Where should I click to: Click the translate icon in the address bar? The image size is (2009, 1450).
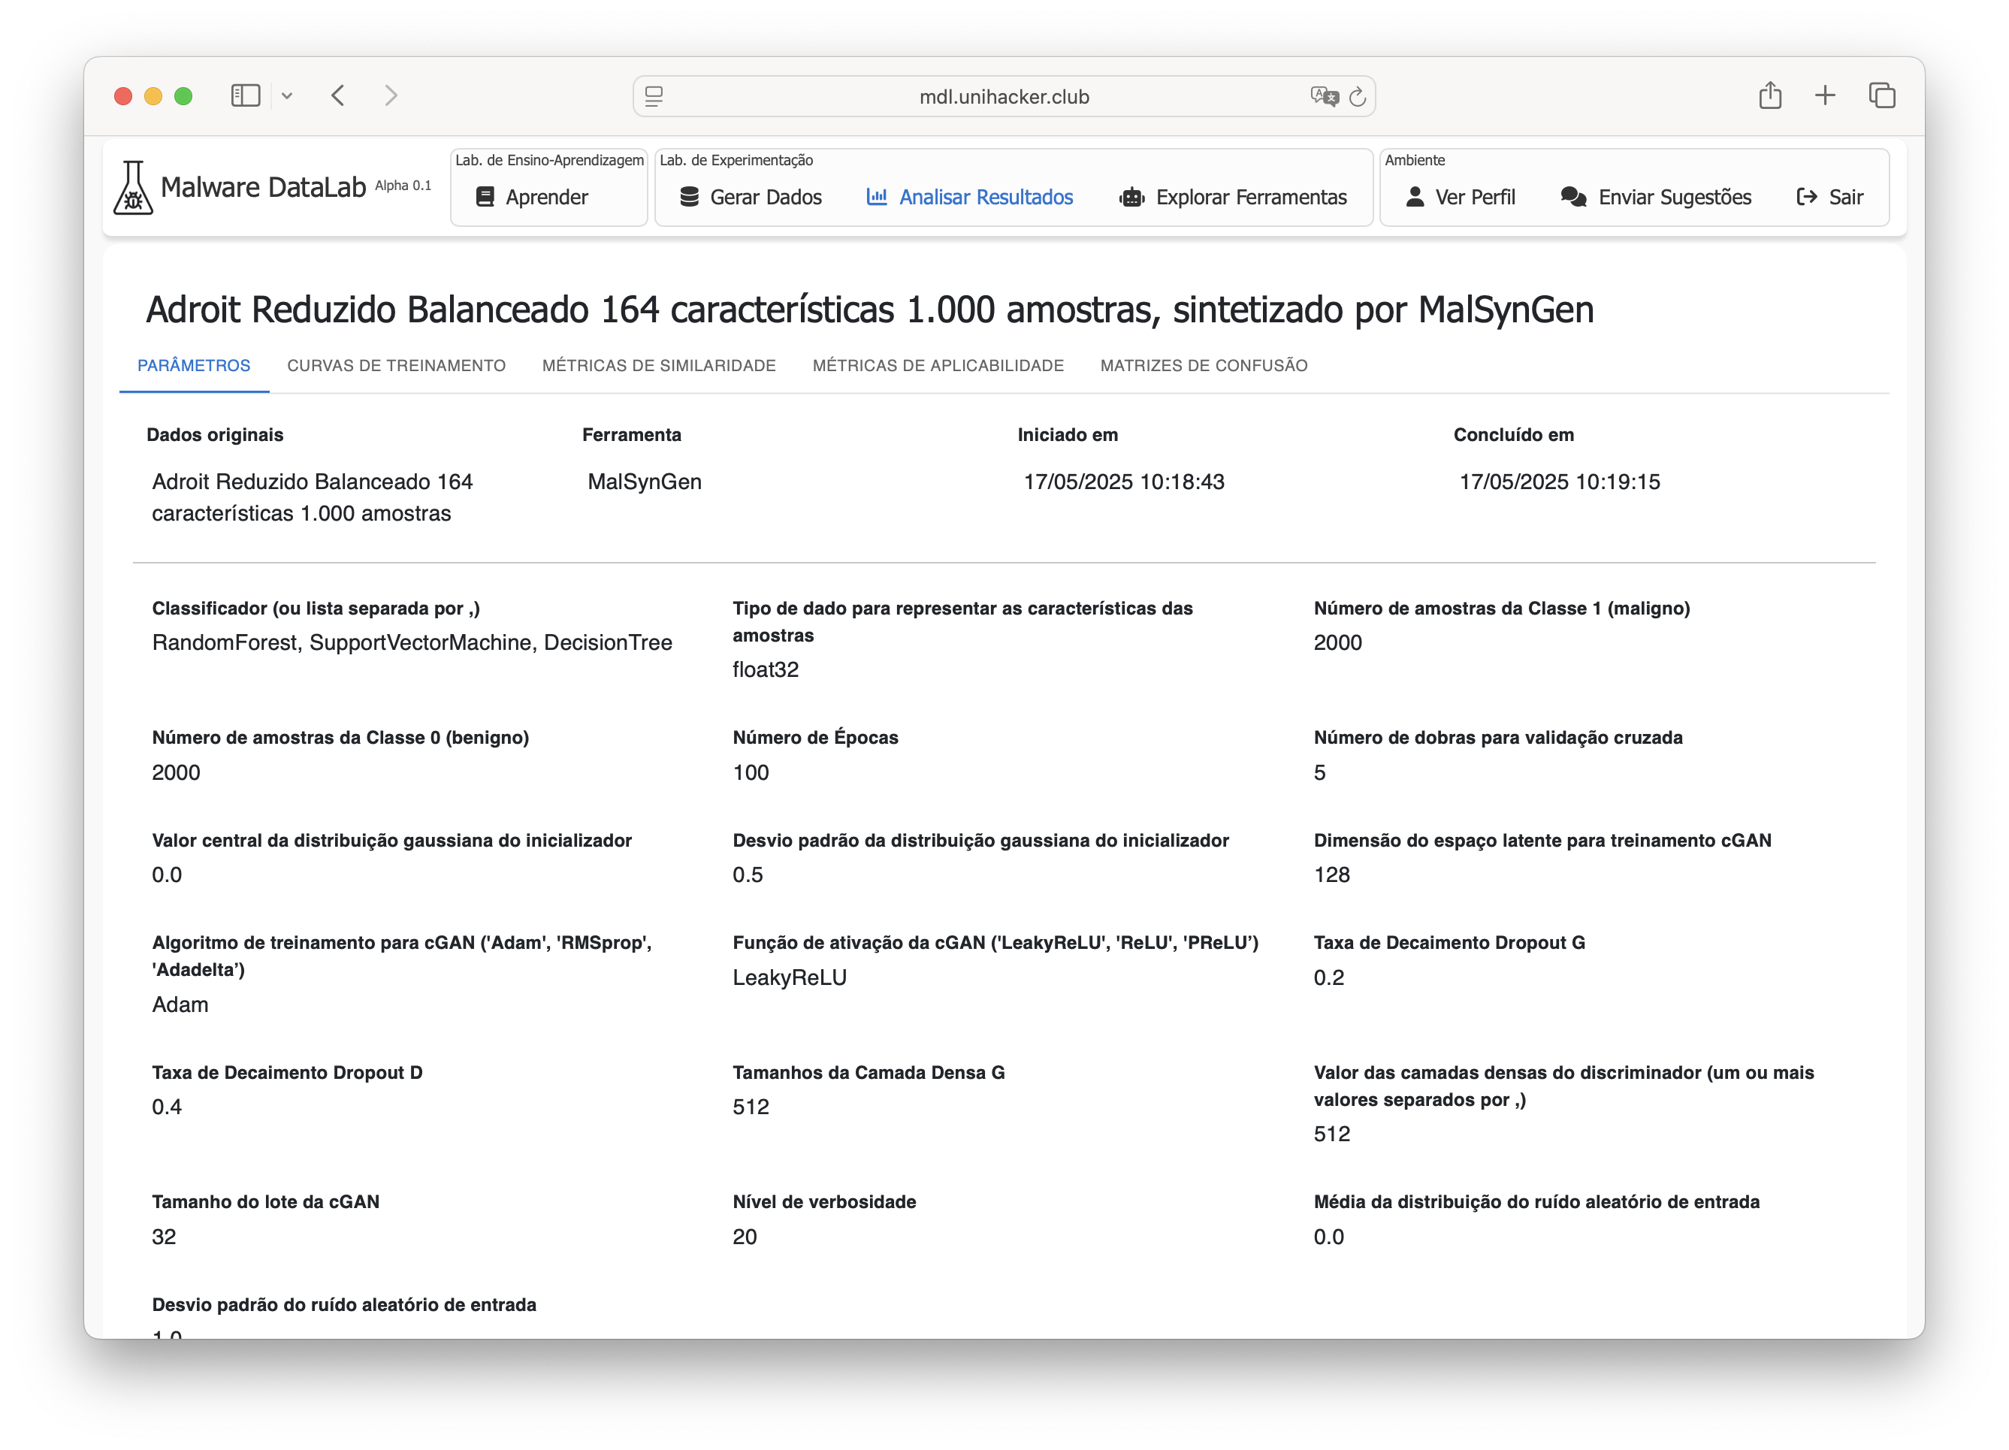click(1325, 97)
